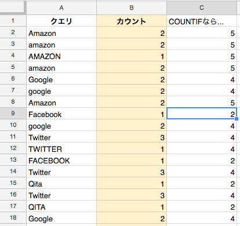Click cell C15 in Qita row
The image size is (240, 226).
(202, 183)
